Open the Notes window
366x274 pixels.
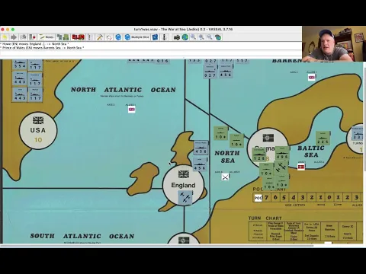pos(47,37)
